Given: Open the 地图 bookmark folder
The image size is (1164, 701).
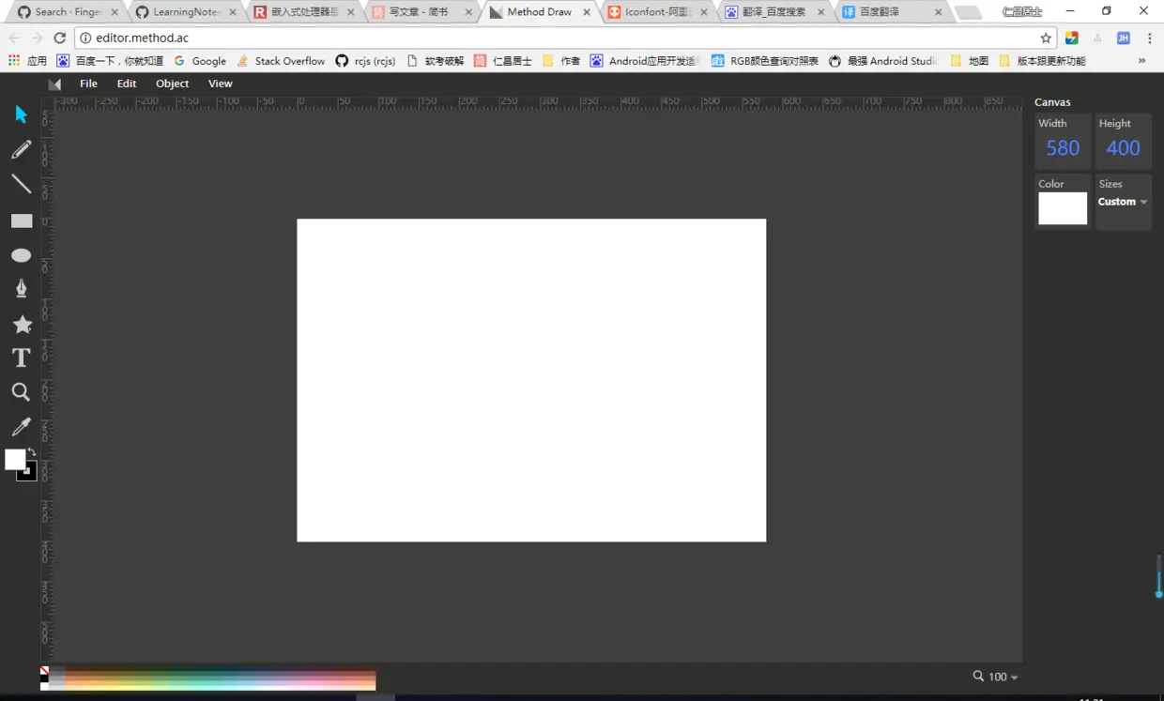Looking at the screenshot, I should [970, 61].
